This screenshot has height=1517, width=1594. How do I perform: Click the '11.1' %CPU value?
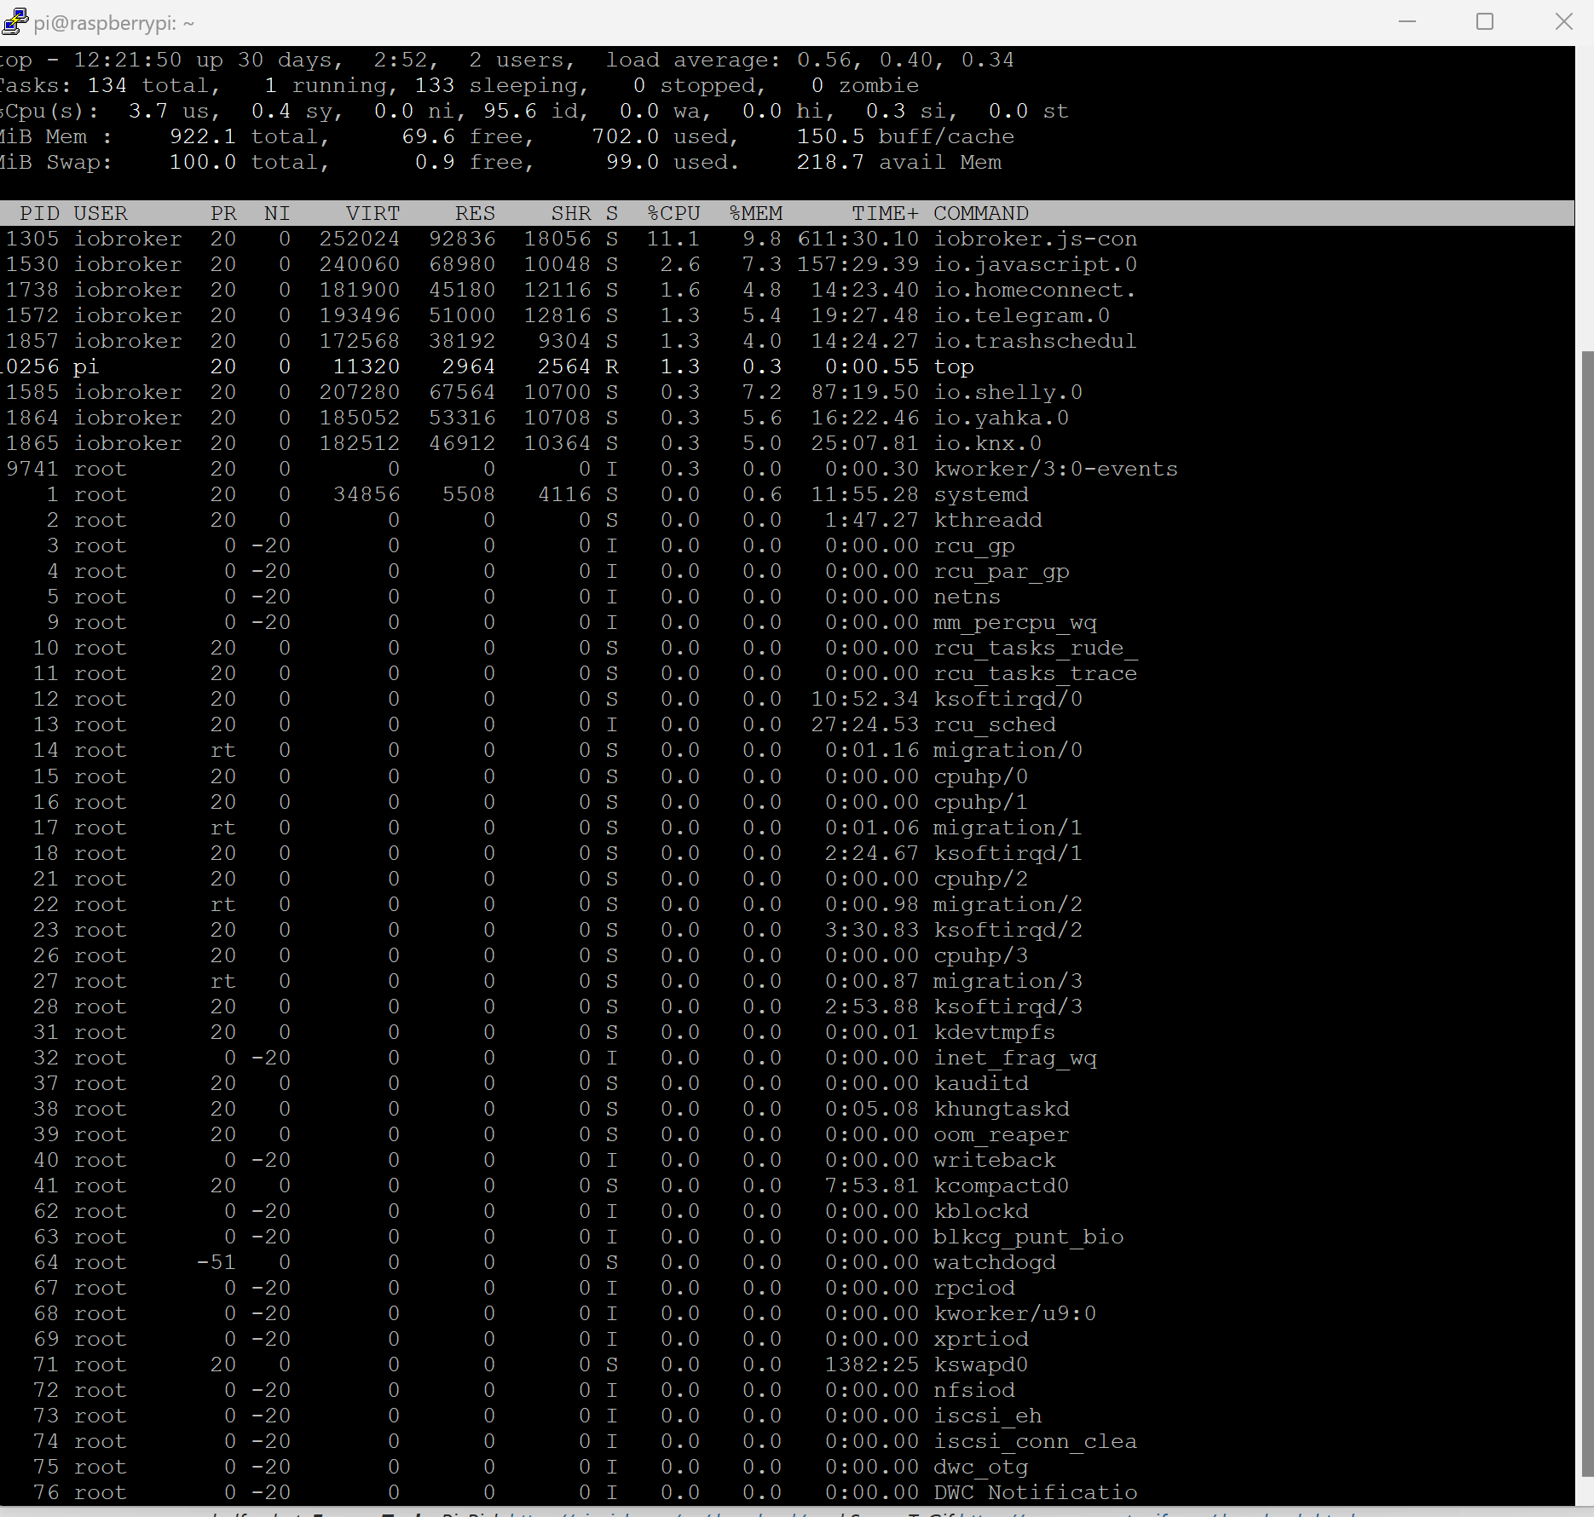click(x=673, y=239)
